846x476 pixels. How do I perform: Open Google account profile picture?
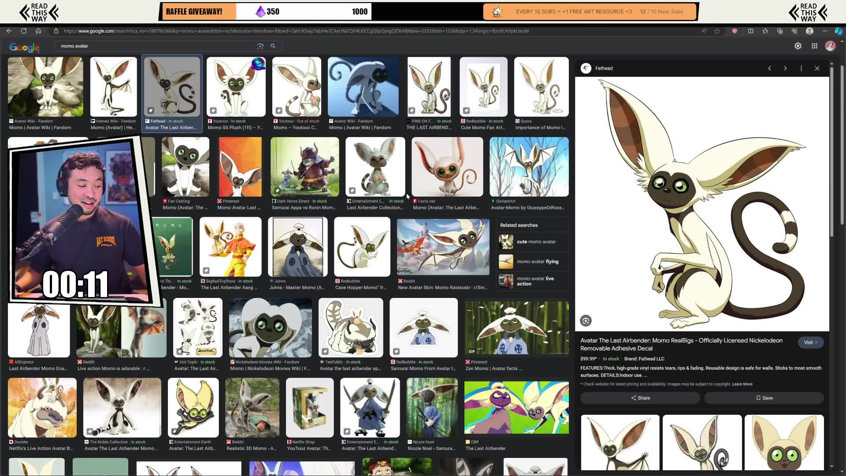(830, 46)
